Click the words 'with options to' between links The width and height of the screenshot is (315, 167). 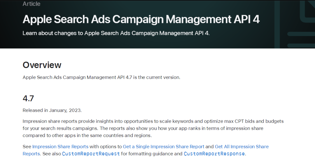point(105,147)
